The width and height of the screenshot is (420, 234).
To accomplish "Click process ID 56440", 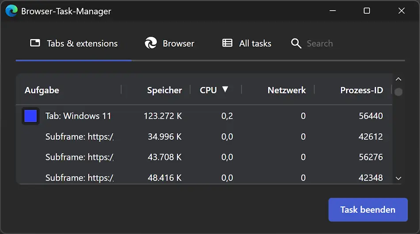I will point(371,116).
